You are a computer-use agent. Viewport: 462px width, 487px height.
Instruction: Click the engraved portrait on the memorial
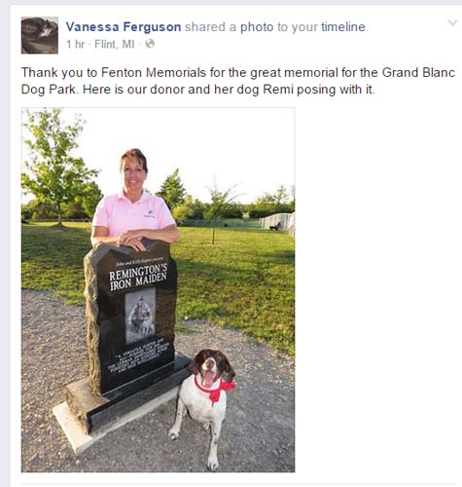click(140, 316)
